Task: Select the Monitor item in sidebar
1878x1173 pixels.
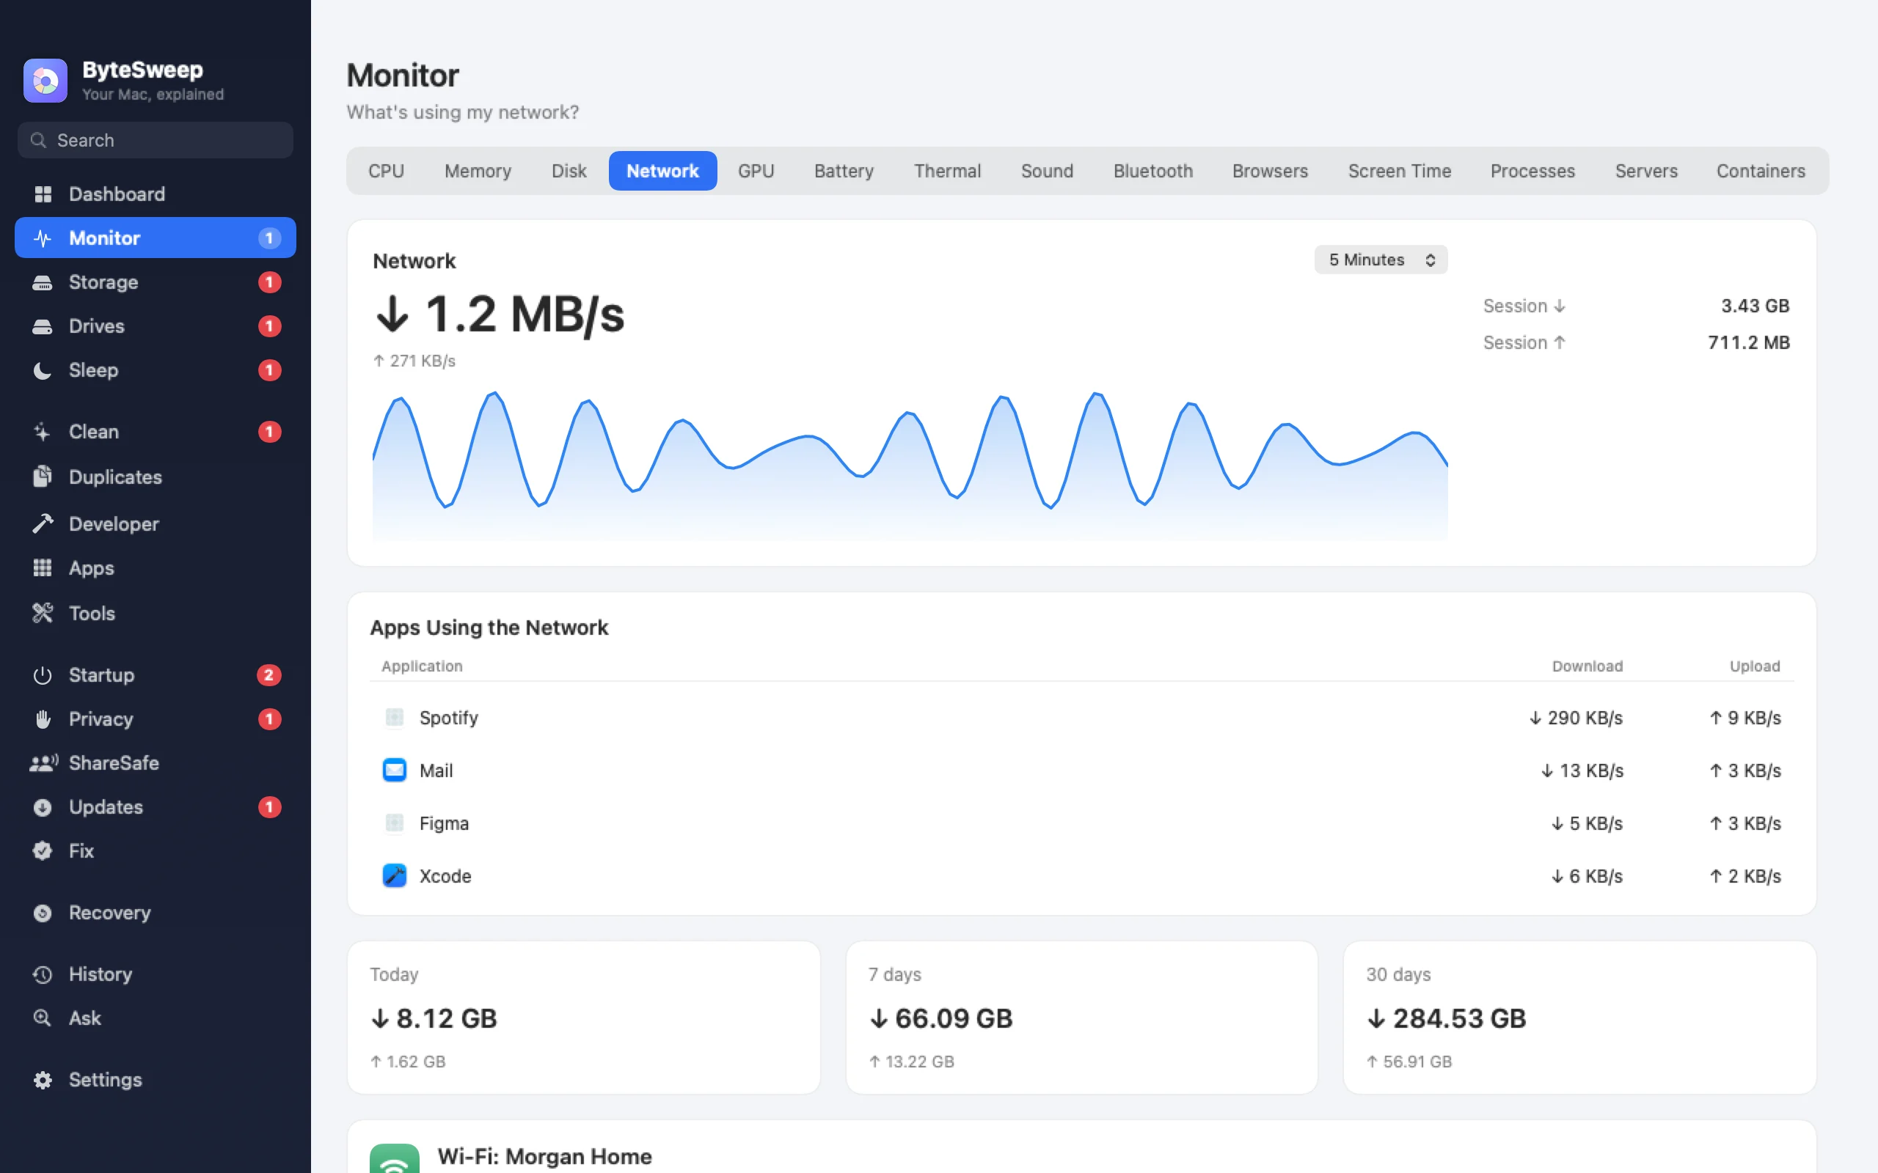Action: pyautogui.click(x=156, y=238)
